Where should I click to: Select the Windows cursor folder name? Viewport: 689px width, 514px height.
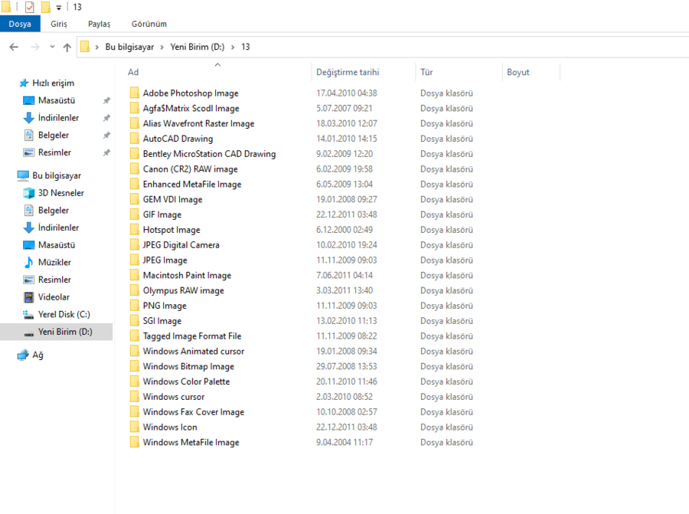pyautogui.click(x=174, y=397)
